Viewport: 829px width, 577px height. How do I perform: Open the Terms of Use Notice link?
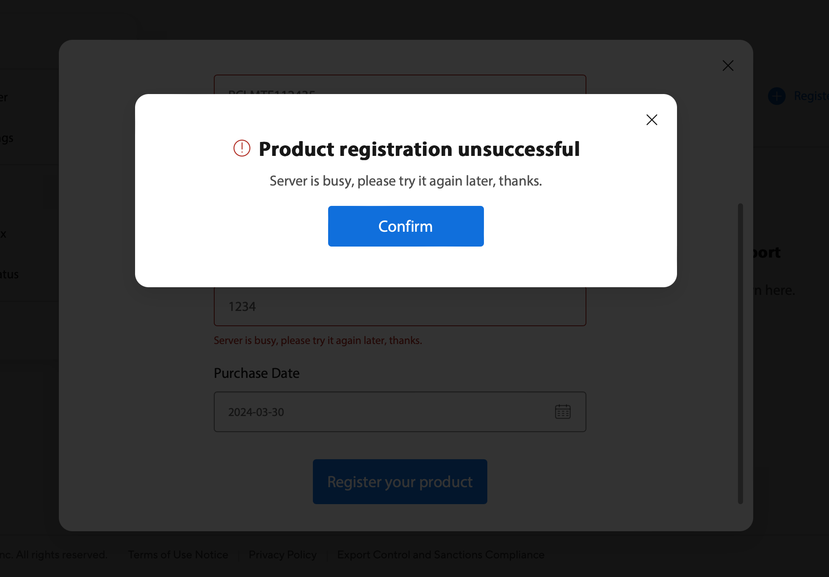(x=178, y=555)
